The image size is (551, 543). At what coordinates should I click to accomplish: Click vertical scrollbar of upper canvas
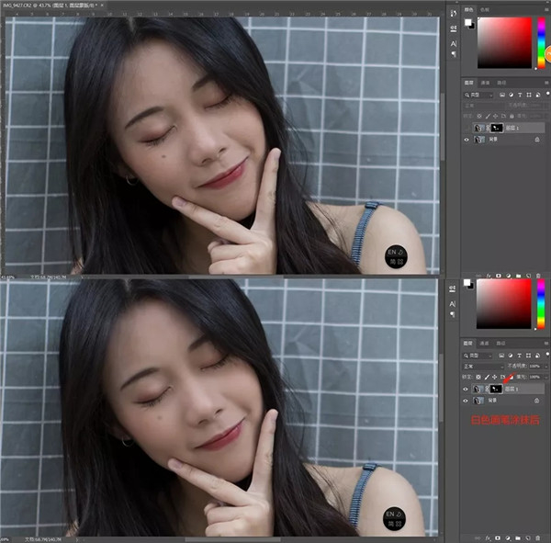pos(443,127)
